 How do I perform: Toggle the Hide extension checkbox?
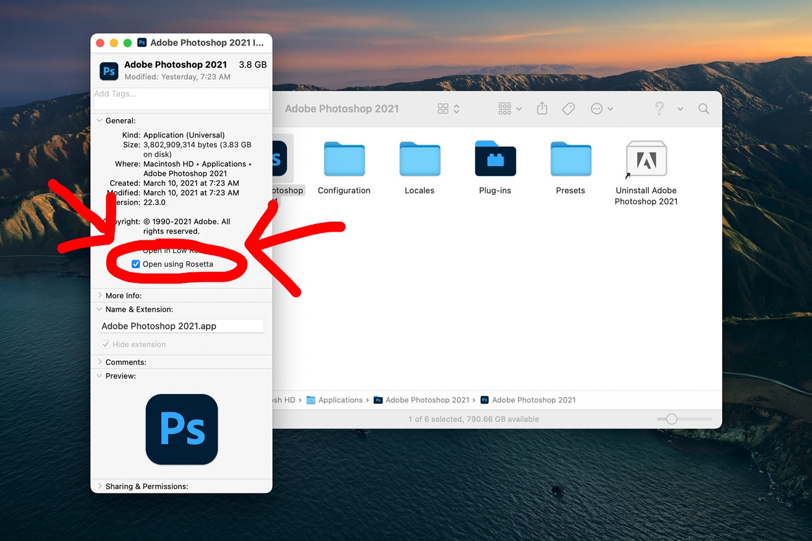tap(106, 345)
